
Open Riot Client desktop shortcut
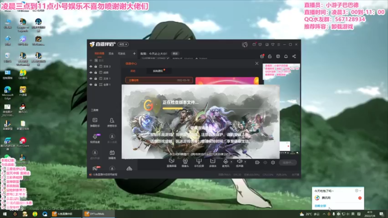point(23,142)
